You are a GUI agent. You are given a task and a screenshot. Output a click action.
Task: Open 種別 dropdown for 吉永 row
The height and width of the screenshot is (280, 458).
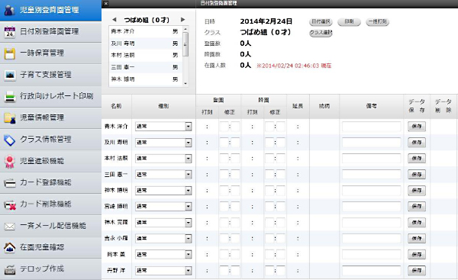tap(189, 239)
